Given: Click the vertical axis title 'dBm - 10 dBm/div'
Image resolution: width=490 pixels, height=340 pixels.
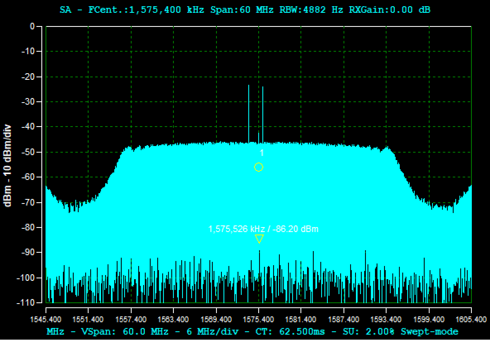Looking at the screenshot, I should 7,165.
